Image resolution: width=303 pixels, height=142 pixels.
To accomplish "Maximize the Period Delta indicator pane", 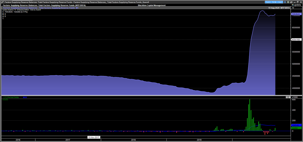I will (287, 97).
